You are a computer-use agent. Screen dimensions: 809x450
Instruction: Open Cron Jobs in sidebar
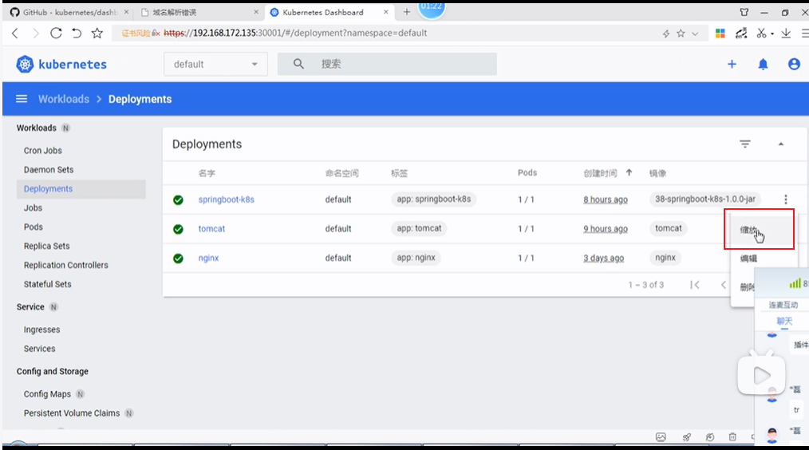pos(43,150)
